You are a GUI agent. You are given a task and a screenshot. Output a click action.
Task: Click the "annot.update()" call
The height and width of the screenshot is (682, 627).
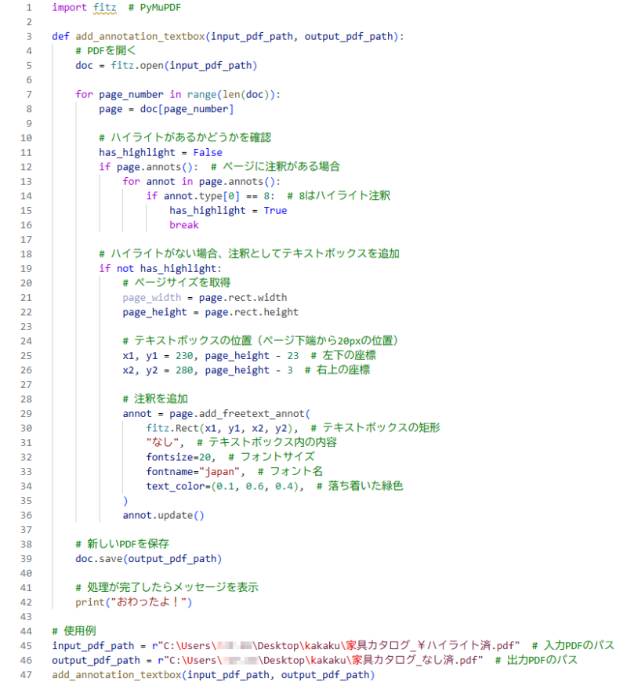coord(163,515)
